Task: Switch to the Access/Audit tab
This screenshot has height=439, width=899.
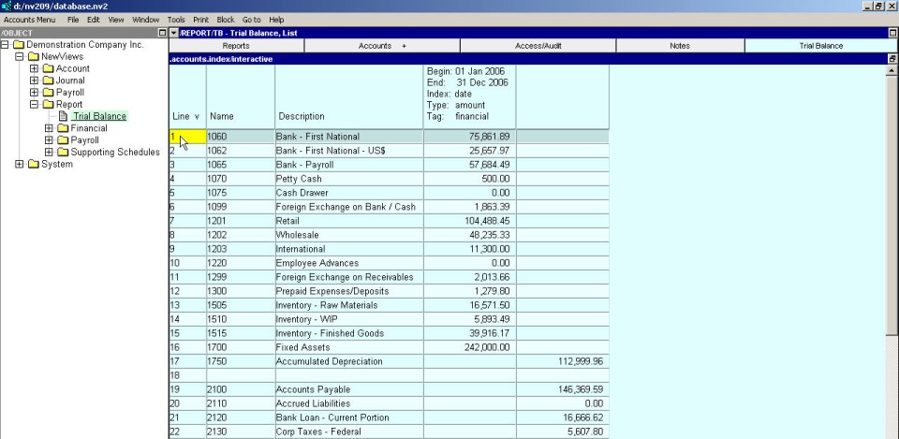Action: coord(538,45)
